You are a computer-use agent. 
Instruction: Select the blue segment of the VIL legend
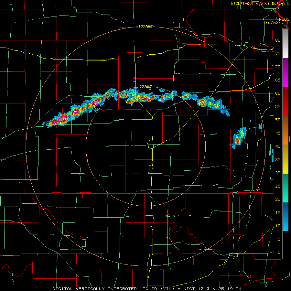286,217
